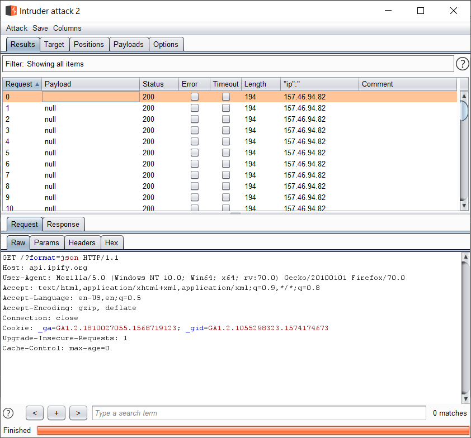Switch to the Headers view tab
The width and height of the screenshot is (471, 438).
pos(82,242)
